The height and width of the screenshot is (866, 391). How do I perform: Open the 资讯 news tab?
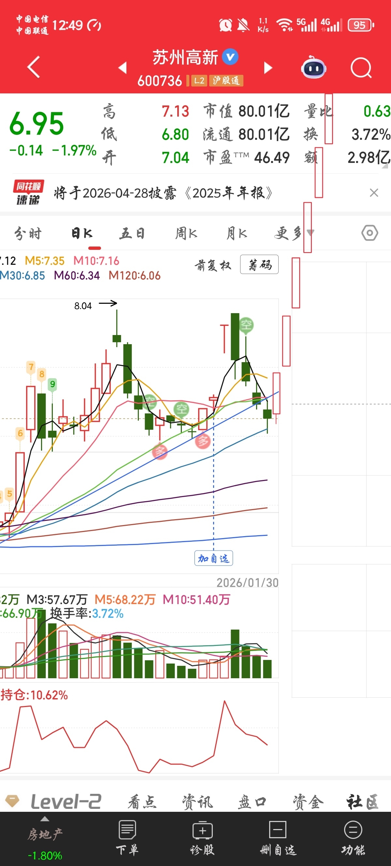tap(197, 802)
